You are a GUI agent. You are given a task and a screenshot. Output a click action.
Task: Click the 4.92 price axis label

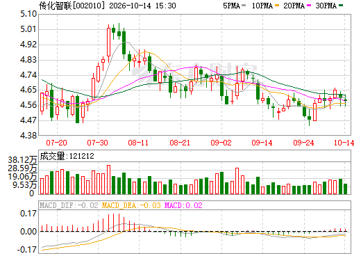pos(28,45)
